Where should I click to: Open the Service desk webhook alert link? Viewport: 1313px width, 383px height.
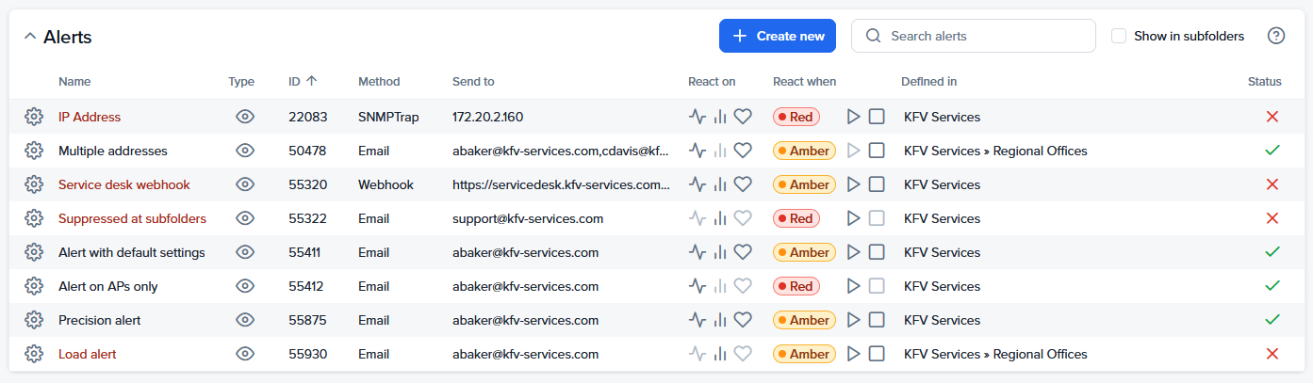pyautogui.click(x=124, y=184)
